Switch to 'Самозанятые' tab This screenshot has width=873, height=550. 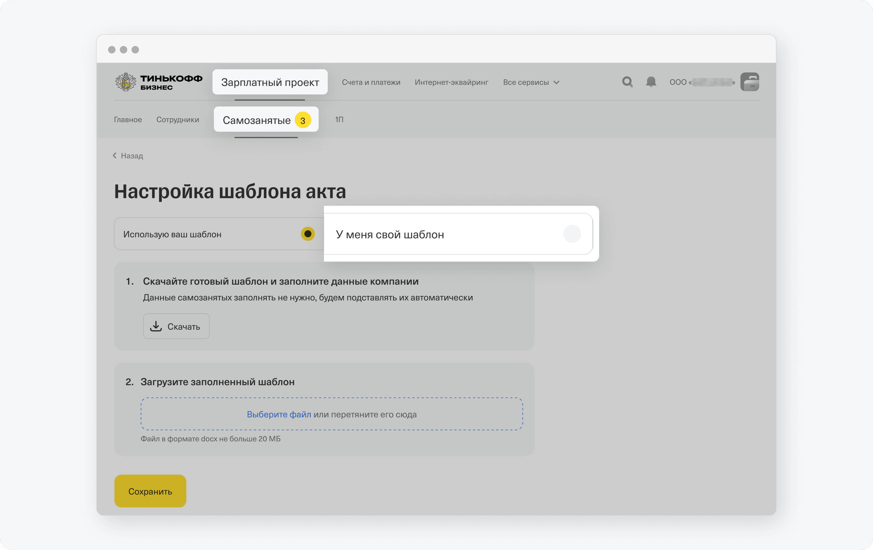pos(257,120)
